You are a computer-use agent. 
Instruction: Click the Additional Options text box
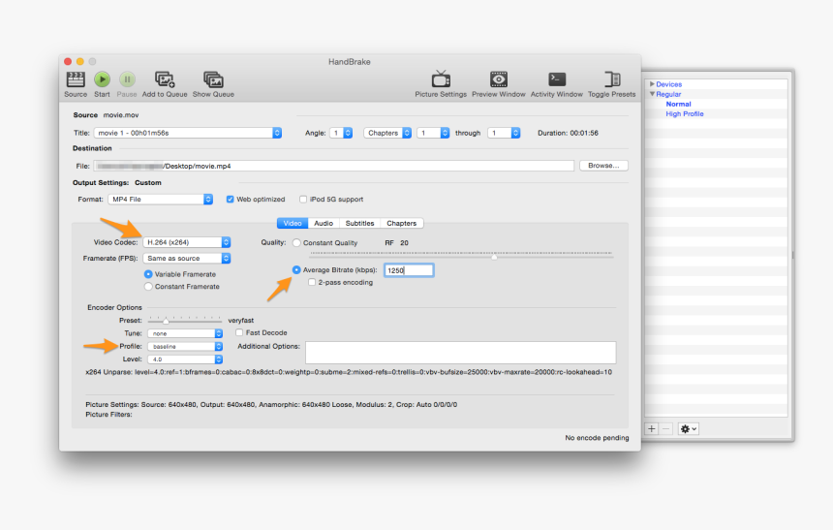[x=461, y=353]
